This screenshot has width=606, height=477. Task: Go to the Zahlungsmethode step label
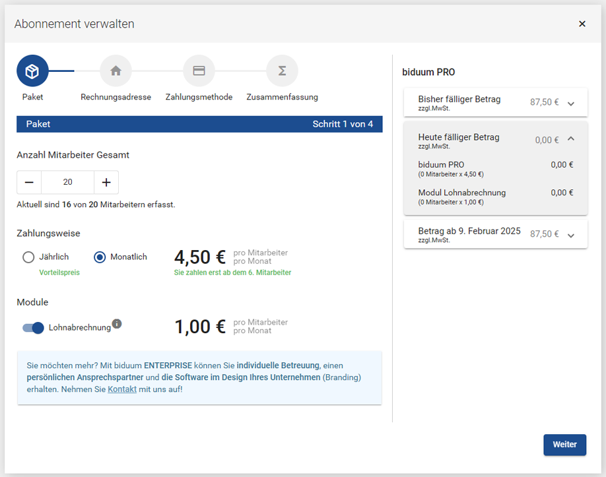(x=199, y=96)
